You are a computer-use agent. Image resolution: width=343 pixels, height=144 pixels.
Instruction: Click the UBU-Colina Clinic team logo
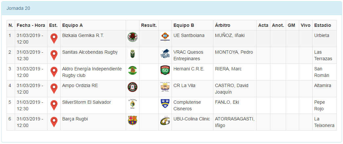point(165,120)
